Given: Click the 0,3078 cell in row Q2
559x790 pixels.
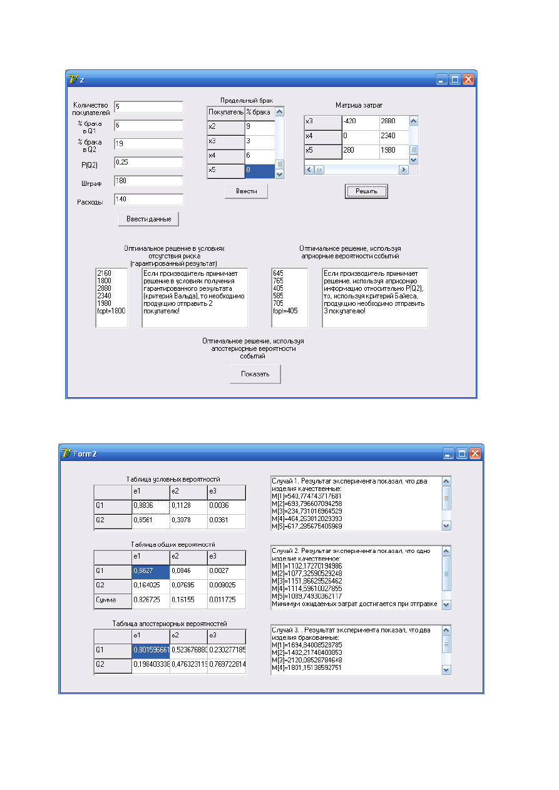Looking at the screenshot, I should pos(188,522).
